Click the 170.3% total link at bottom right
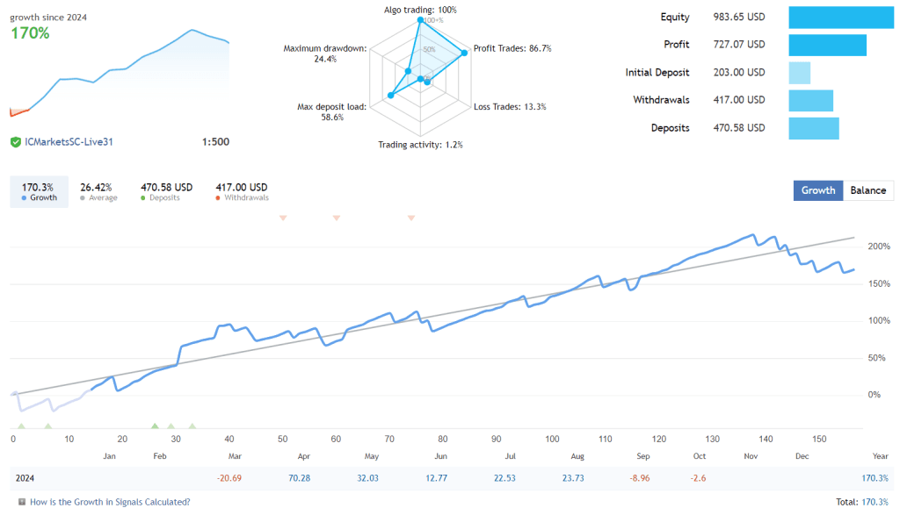 875,501
